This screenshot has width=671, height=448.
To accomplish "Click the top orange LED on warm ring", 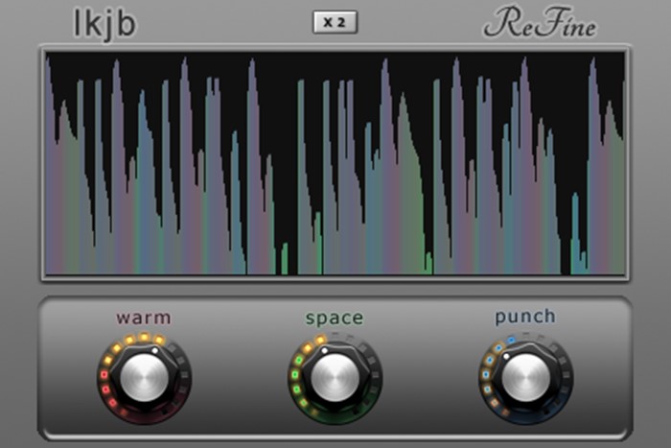I will pyautogui.click(x=144, y=338).
